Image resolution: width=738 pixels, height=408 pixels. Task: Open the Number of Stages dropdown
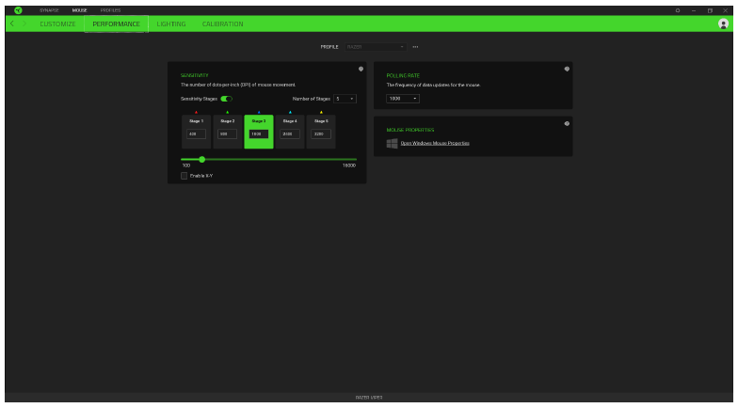[345, 99]
